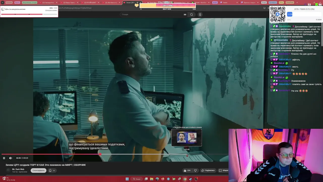The image size is (323, 182).
Task: Mute the video using the speaker icon
Action: (x=11, y=158)
